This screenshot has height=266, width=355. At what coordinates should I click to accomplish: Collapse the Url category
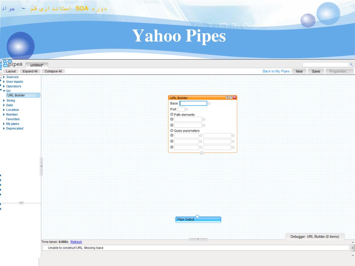4,91
